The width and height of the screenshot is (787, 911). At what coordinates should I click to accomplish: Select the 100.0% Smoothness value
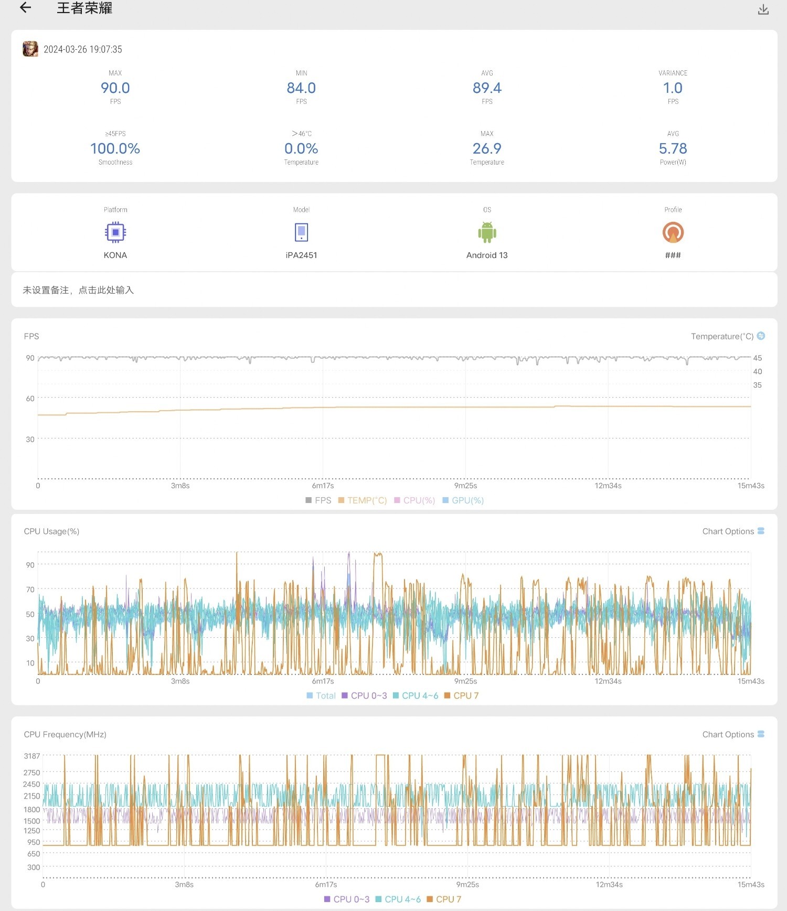[115, 148]
